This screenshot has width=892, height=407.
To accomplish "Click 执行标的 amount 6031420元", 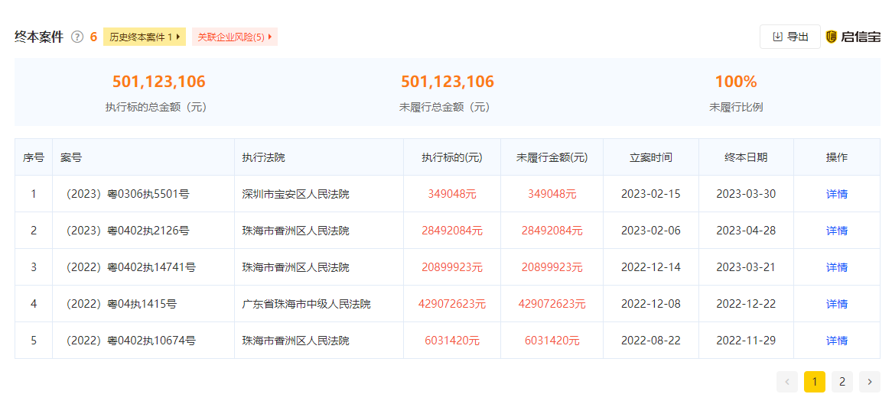I will pyautogui.click(x=452, y=341).
